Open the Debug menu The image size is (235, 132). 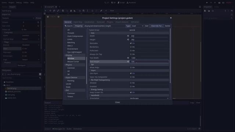click(x=19, y=3)
